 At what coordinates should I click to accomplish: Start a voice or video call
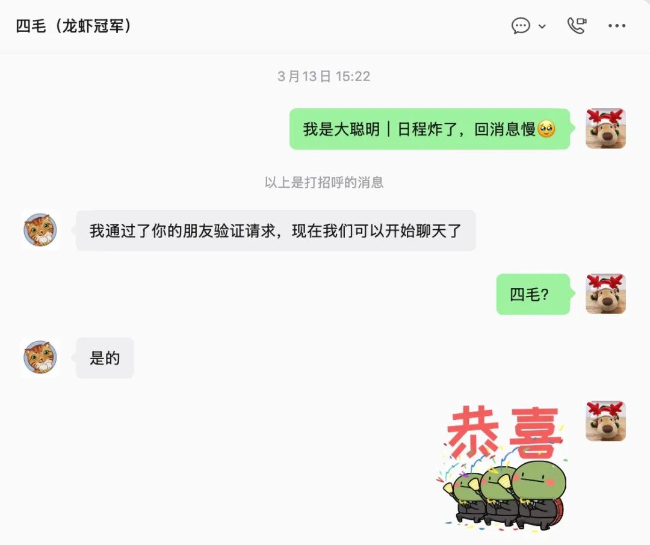577,26
